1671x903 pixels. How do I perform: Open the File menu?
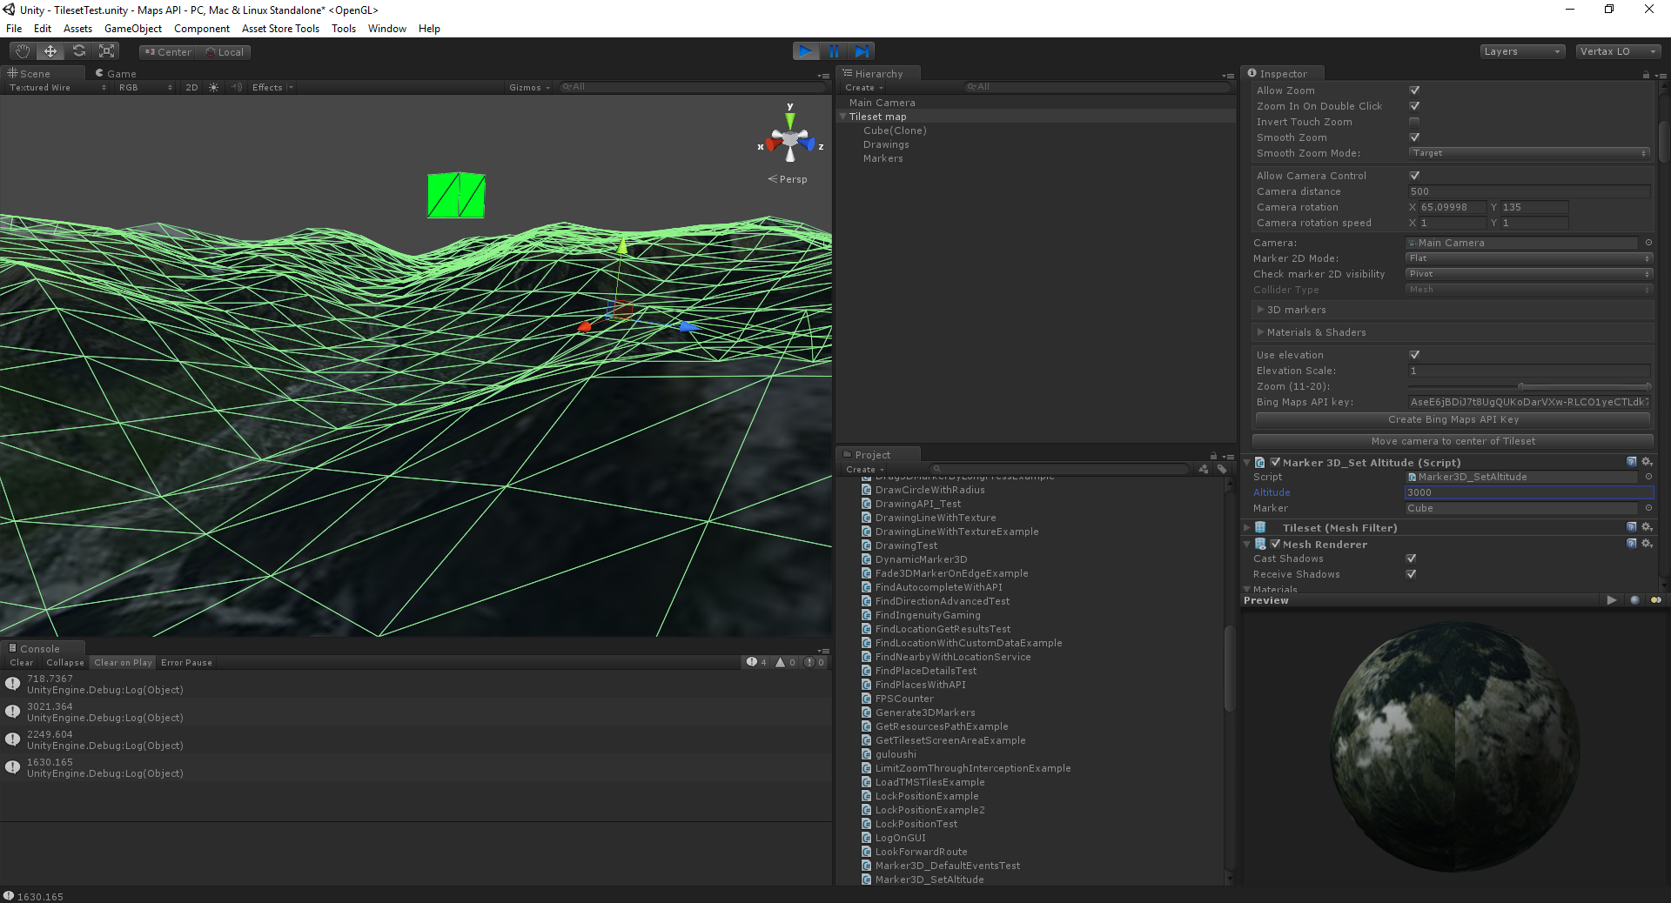tap(14, 29)
